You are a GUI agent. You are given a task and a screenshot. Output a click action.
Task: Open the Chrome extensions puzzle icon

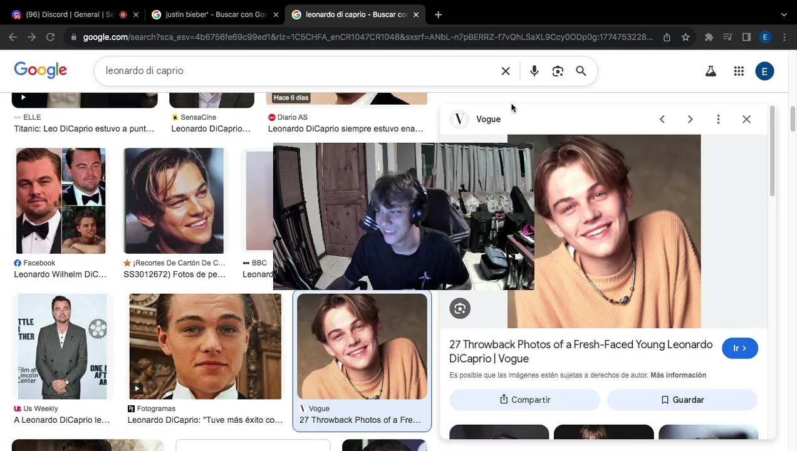(x=709, y=37)
